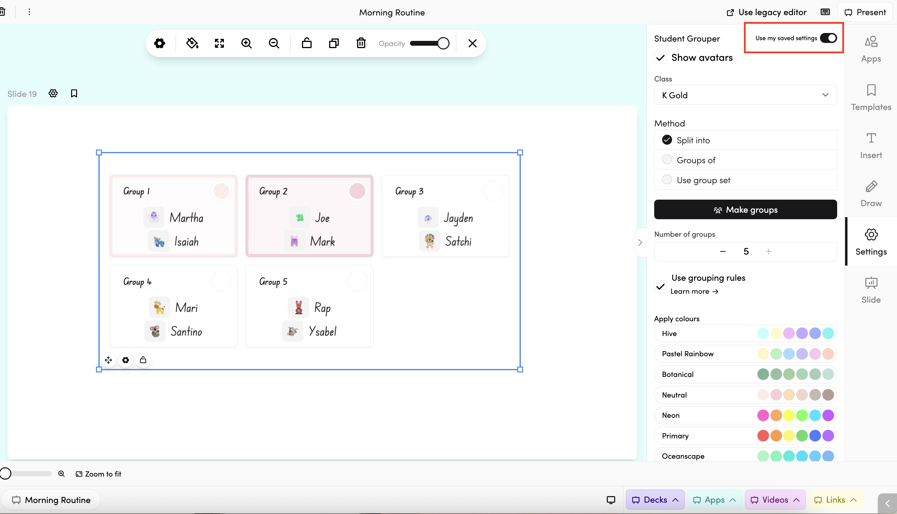Viewport: 897px width, 514px height.
Task: Open the K Gold class dropdown
Action: click(745, 95)
